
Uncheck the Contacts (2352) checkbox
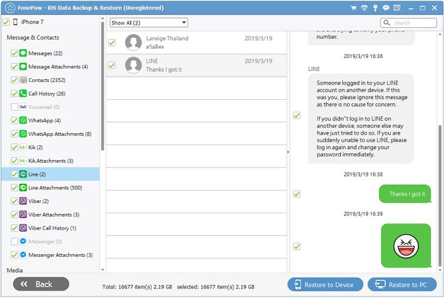(14, 80)
